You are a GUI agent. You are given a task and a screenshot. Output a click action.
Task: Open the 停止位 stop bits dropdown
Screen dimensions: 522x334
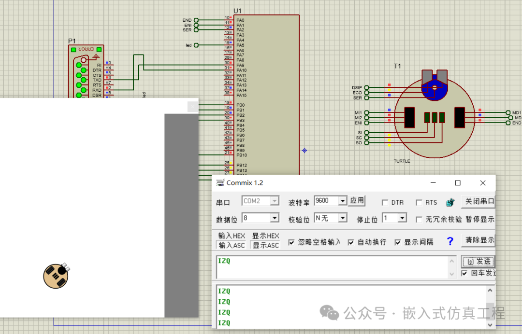402,218
